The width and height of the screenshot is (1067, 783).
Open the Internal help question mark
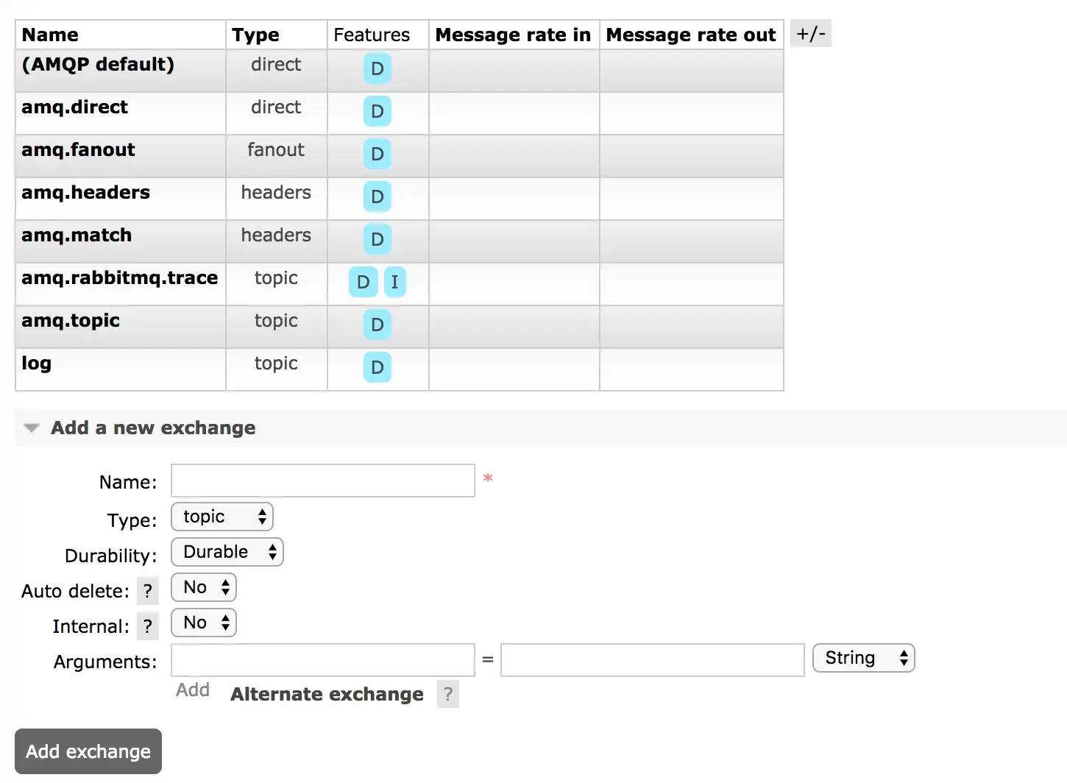[x=148, y=626]
